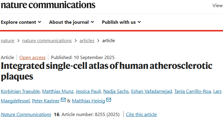This screenshot has width=223, height=119.
Task: Click the Cite this article link
Action: [141, 114]
